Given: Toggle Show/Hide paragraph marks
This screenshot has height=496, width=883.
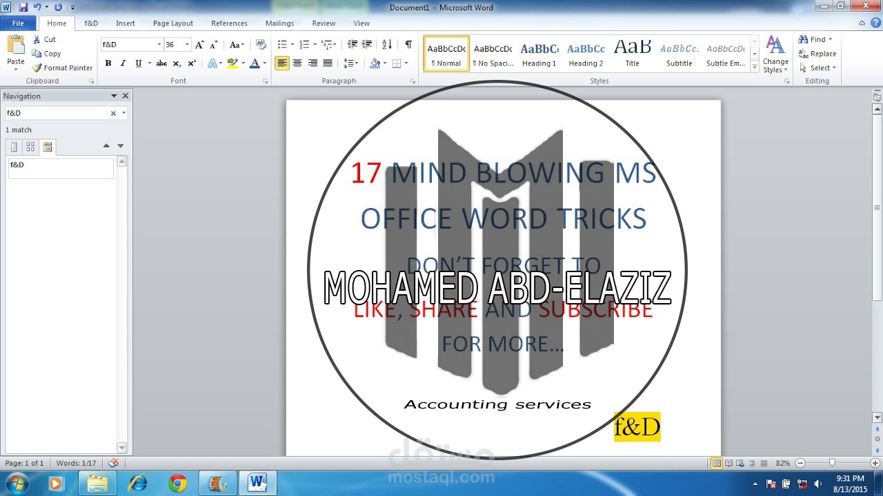Looking at the screenshot, I should click(x=408, y=45).
